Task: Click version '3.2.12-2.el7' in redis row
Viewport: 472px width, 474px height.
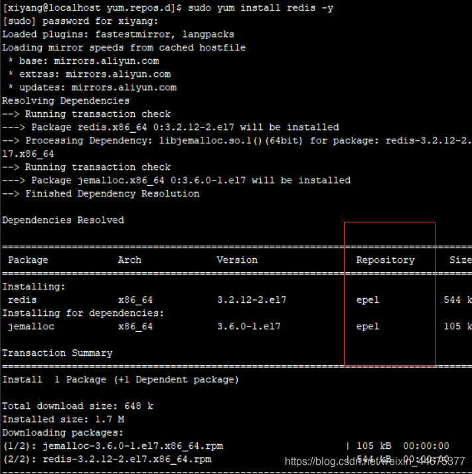Action: pyautogui.click(x=252, y=301)
